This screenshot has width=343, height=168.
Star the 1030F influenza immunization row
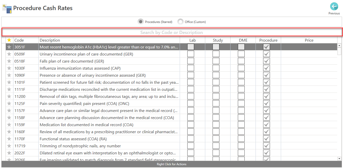pos(9,68)
